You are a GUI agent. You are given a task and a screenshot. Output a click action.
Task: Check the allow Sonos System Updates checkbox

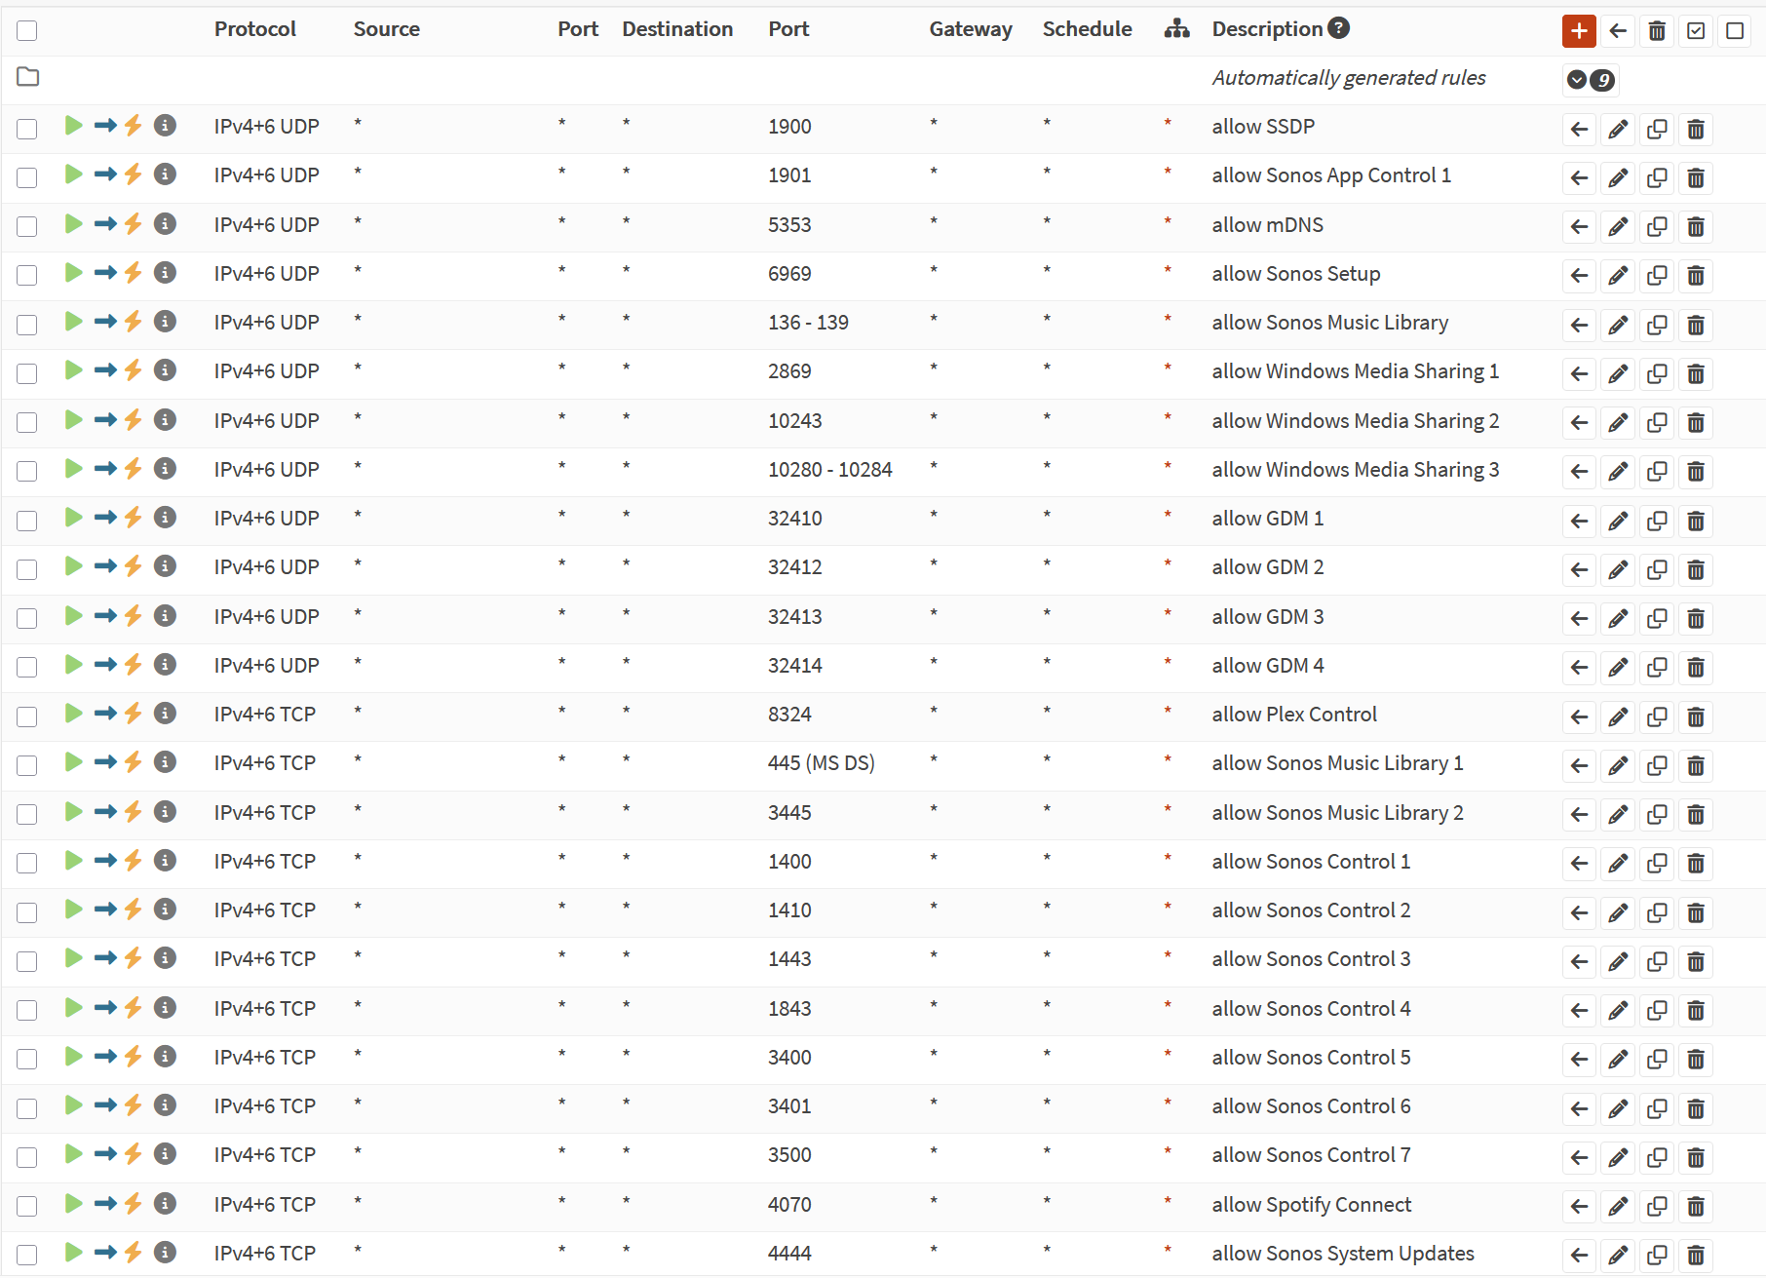tap(27, 1255)
